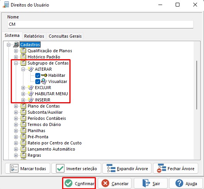Image resolution: width=204 pixels, height=189 pixels.
Task: Click the HABILITAR MENU script icon
Action: tap(31, 94)
